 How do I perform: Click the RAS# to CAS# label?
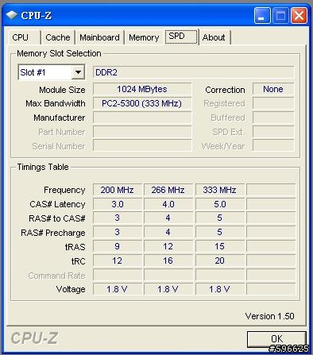[x=57, y=218]
